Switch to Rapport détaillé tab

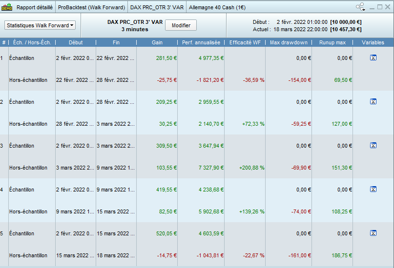point(35,7)
